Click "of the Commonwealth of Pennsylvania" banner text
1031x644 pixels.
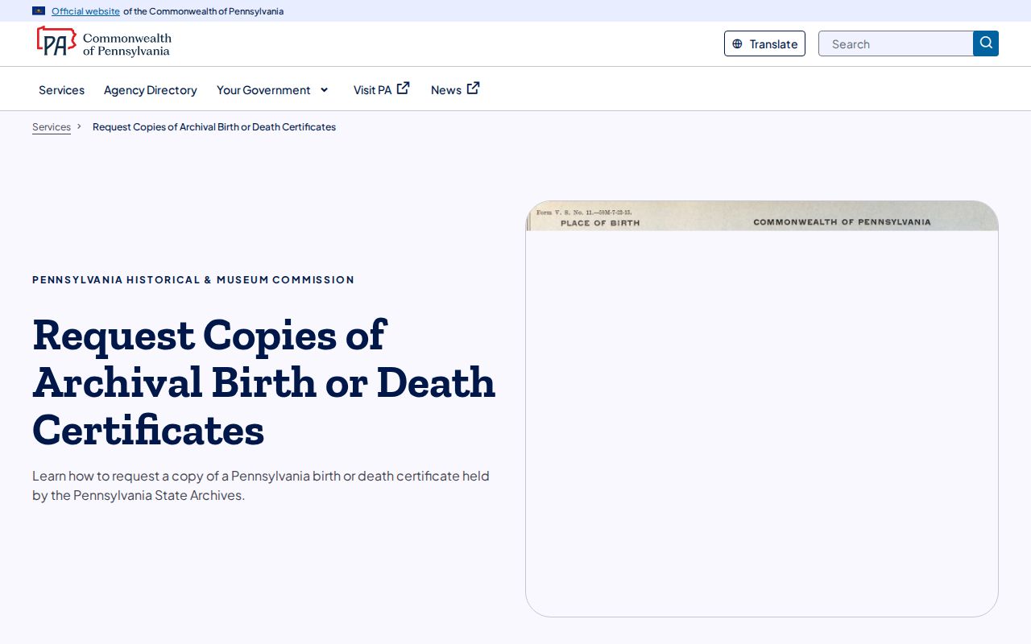pyautogui.click(x=203, y=11)
